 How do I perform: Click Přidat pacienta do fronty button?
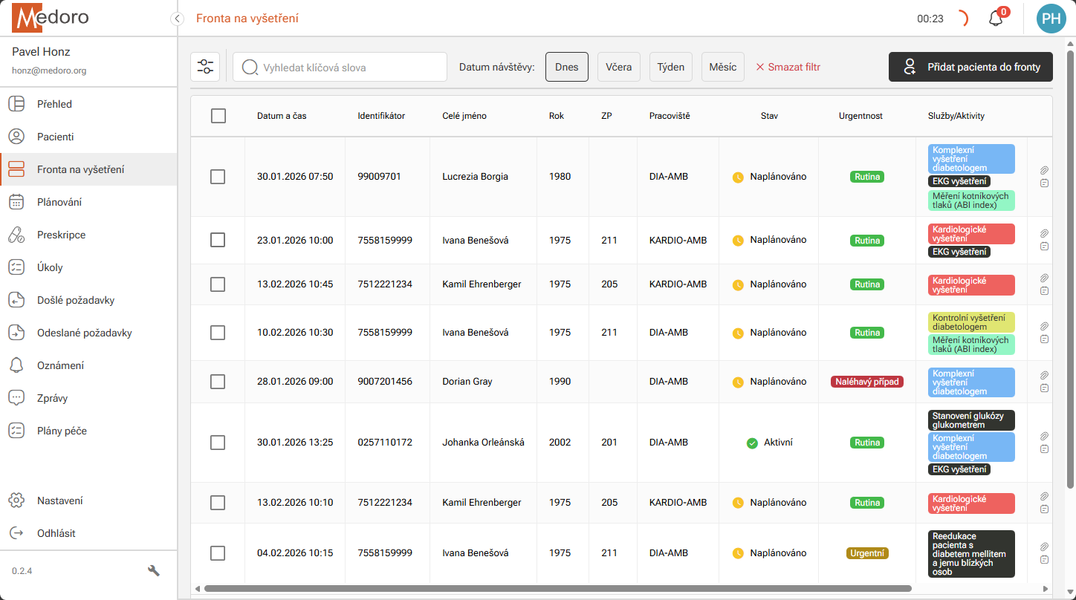coord(970,67)
